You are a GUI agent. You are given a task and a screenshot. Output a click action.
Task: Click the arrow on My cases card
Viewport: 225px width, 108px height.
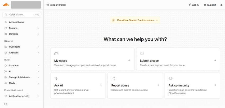pos(129,61)
